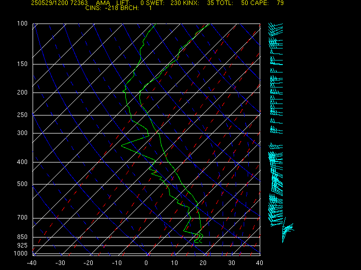Click the 925 pressure level label
361x270 pixels.
[23, 245]
